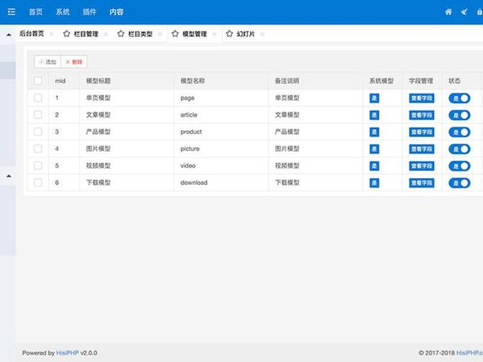This screenshot has height=362, width=483.
Task: Toggle status switch for product model
Action: click(459, 132)
